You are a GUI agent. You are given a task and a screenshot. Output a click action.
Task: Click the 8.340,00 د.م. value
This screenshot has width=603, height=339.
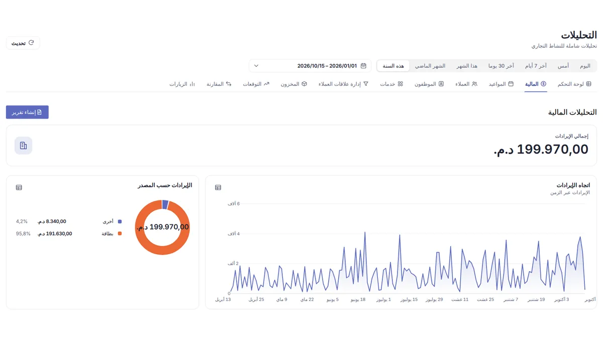click(52, 221)
